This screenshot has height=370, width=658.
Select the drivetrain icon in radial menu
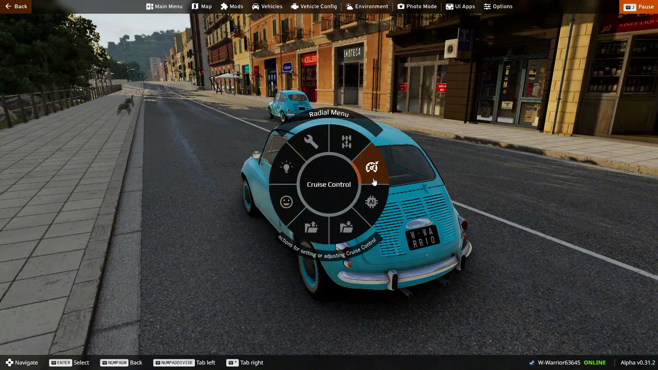[346, 141]
